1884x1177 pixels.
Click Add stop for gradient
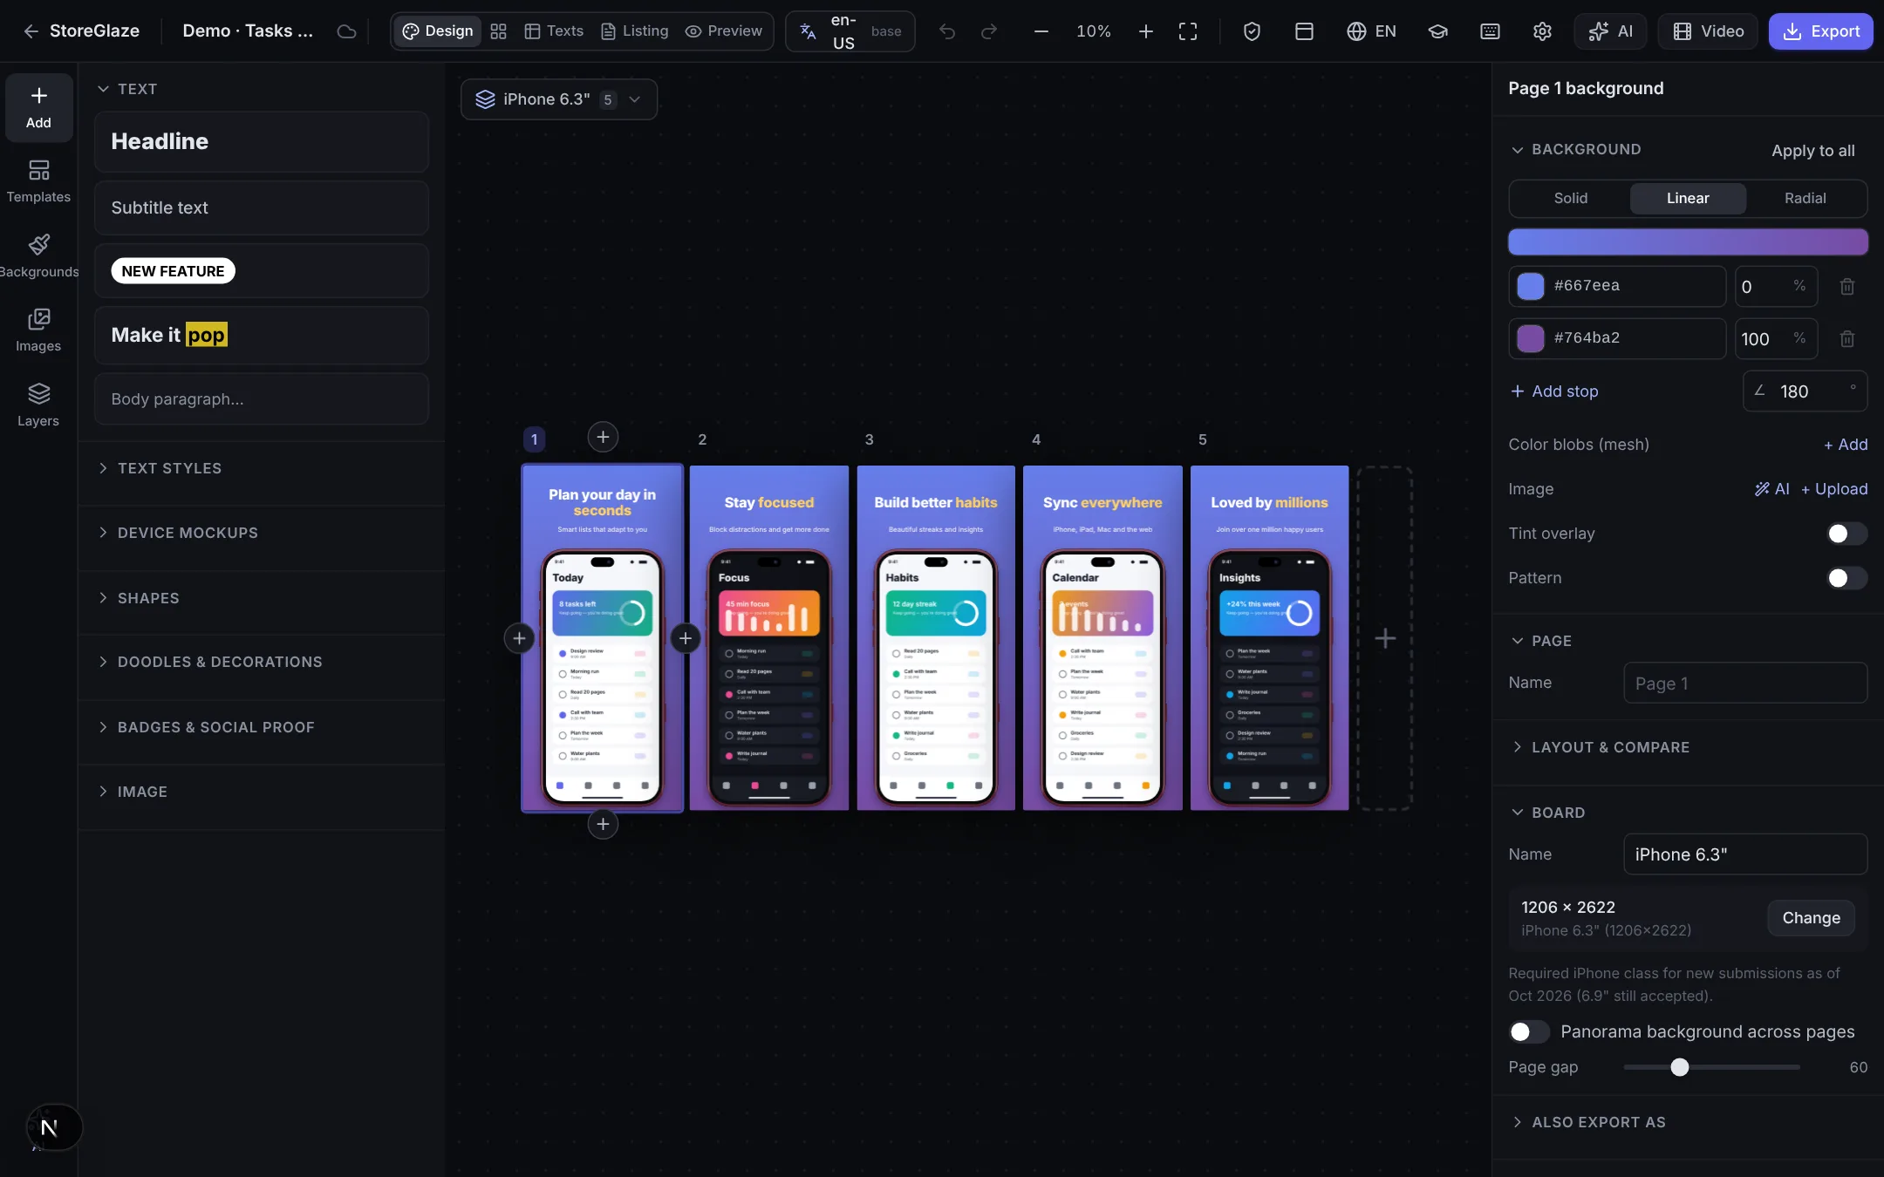[1554, 391]
